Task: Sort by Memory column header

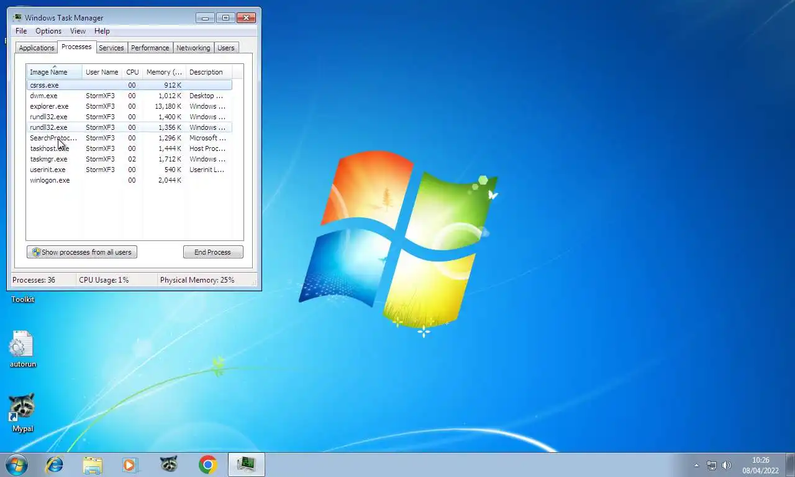Action: tap(164, 72)
